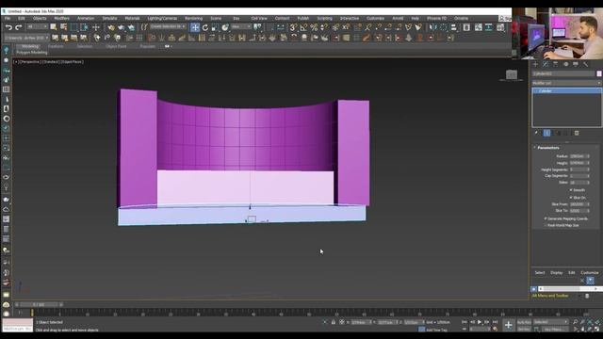Click the Play Animation button

click(480, 322)
